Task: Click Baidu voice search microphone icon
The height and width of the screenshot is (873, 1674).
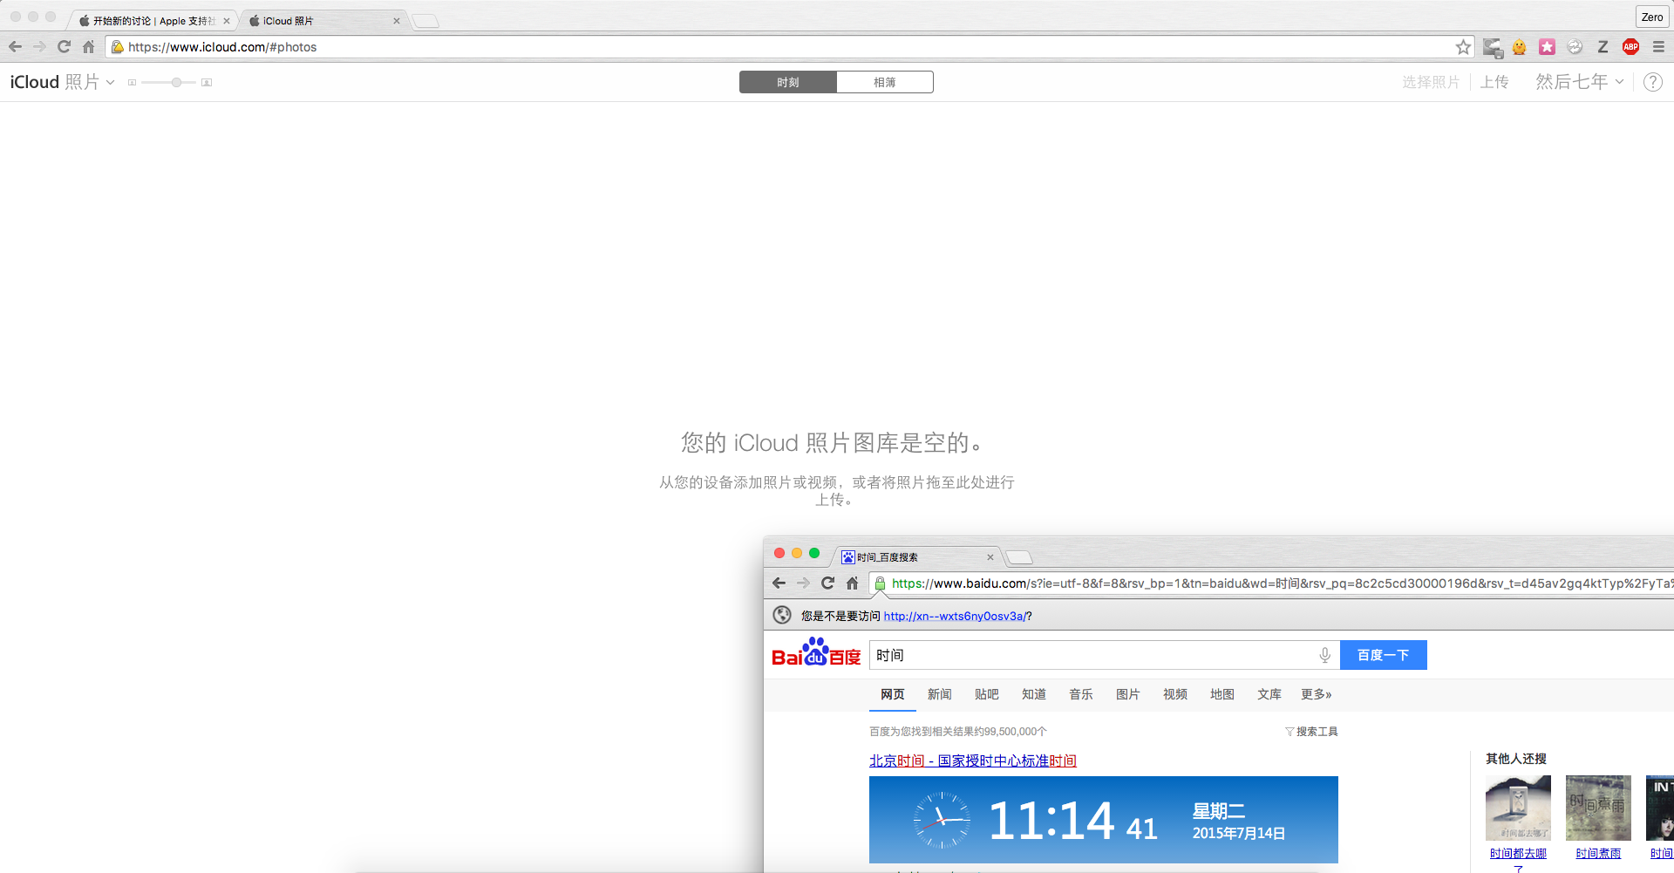Action: 1324,655
